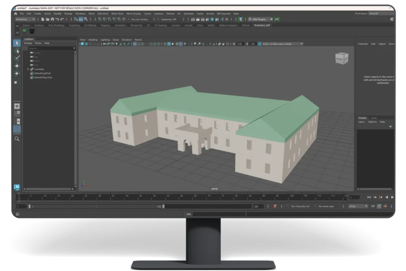This screenshot has width=406, height=271.
Task: Toggle the modeling toolkit side panel icon
Action: 392,19
